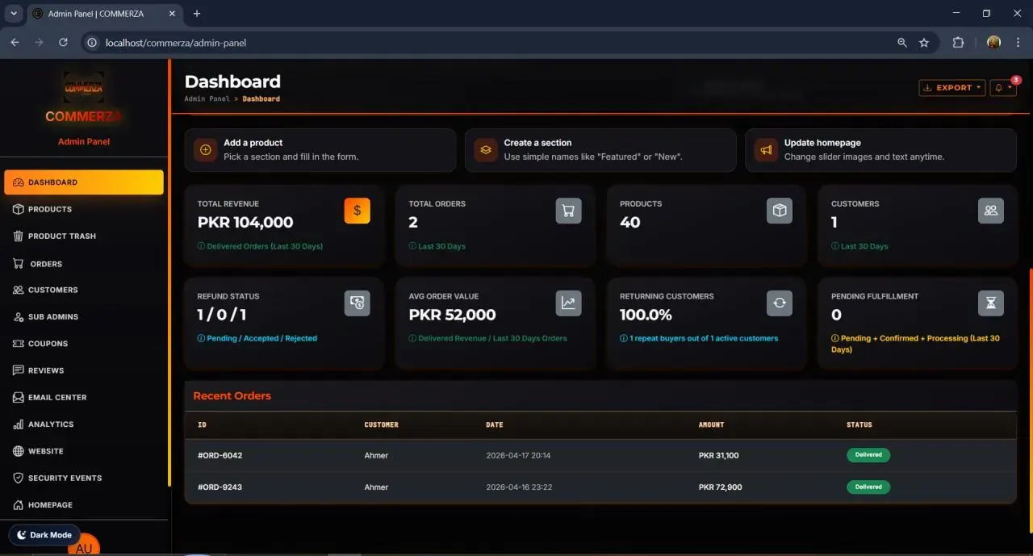Close the Admin Panel browser tab
1033x556 pixels.
pyautogui.click(x=174, y=14)
